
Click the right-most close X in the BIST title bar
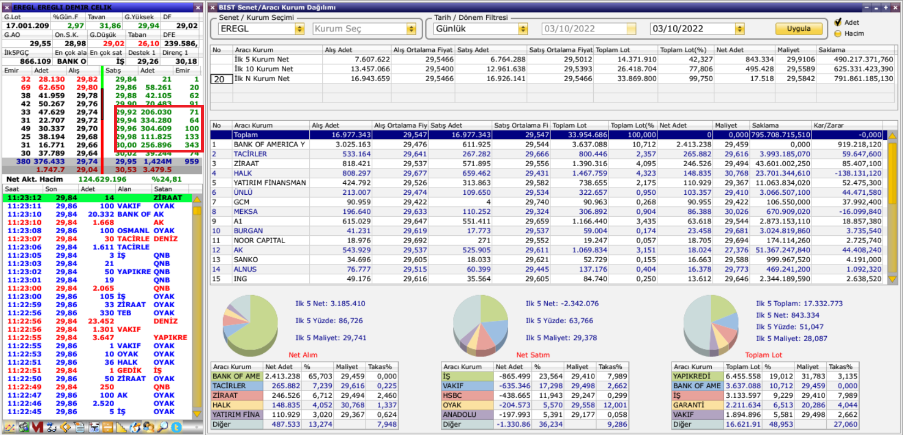[x=895, y=8]
